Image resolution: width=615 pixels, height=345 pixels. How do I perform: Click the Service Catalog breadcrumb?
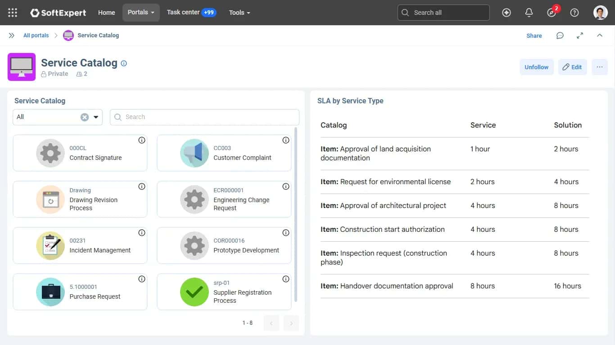click(98, 35)
